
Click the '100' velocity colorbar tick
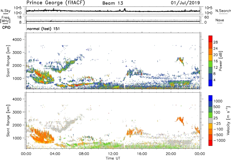pyautogui.click(x=216, y=112)
